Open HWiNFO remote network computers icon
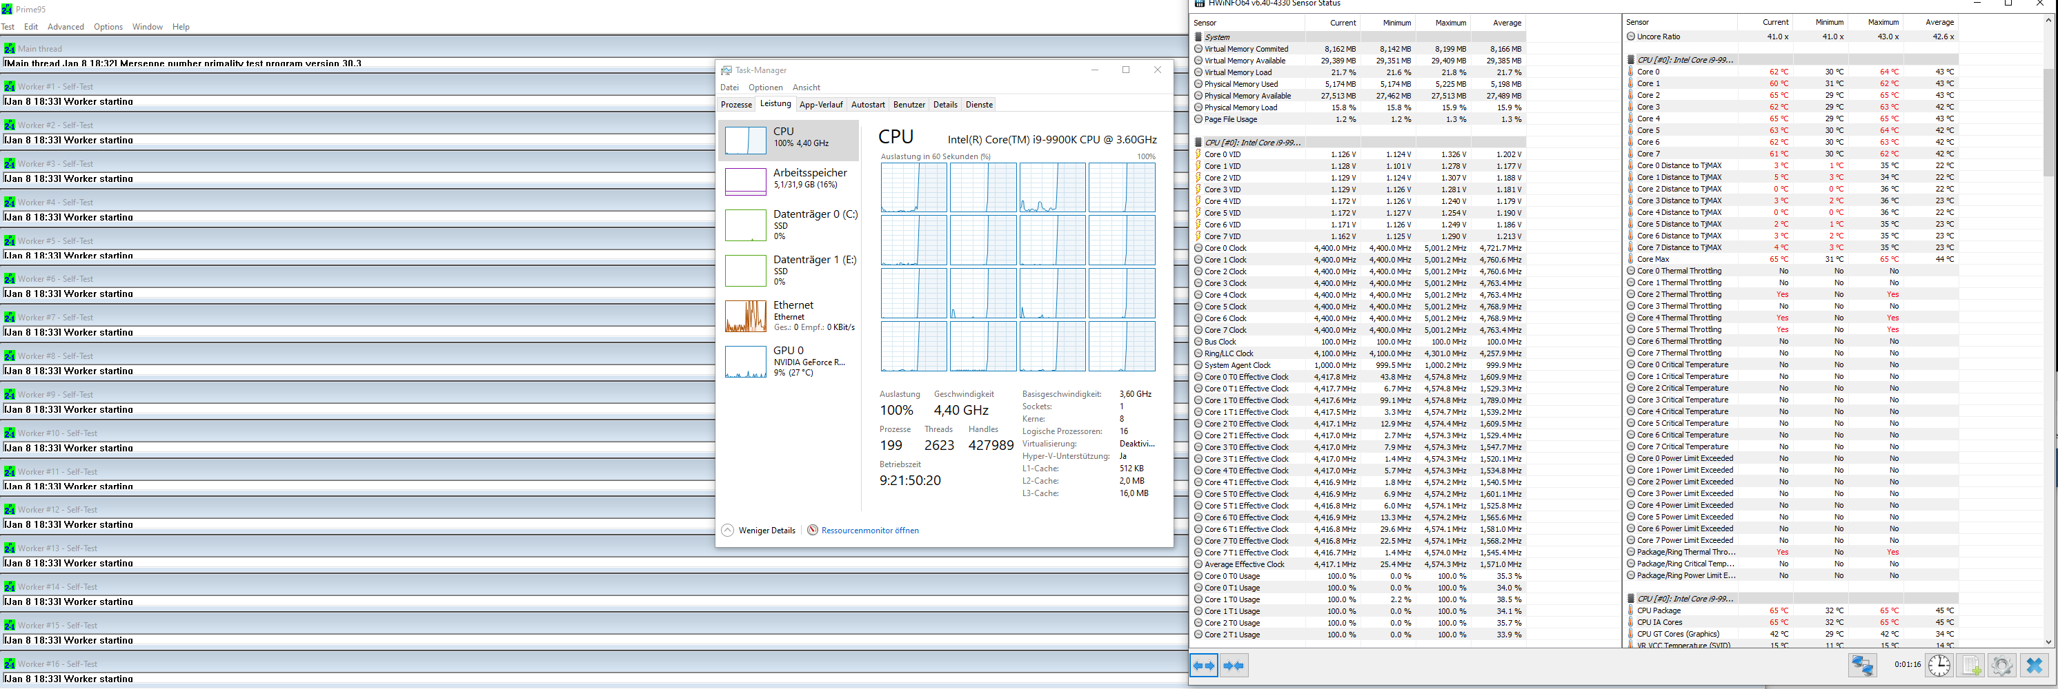 tap(1863, 666)
